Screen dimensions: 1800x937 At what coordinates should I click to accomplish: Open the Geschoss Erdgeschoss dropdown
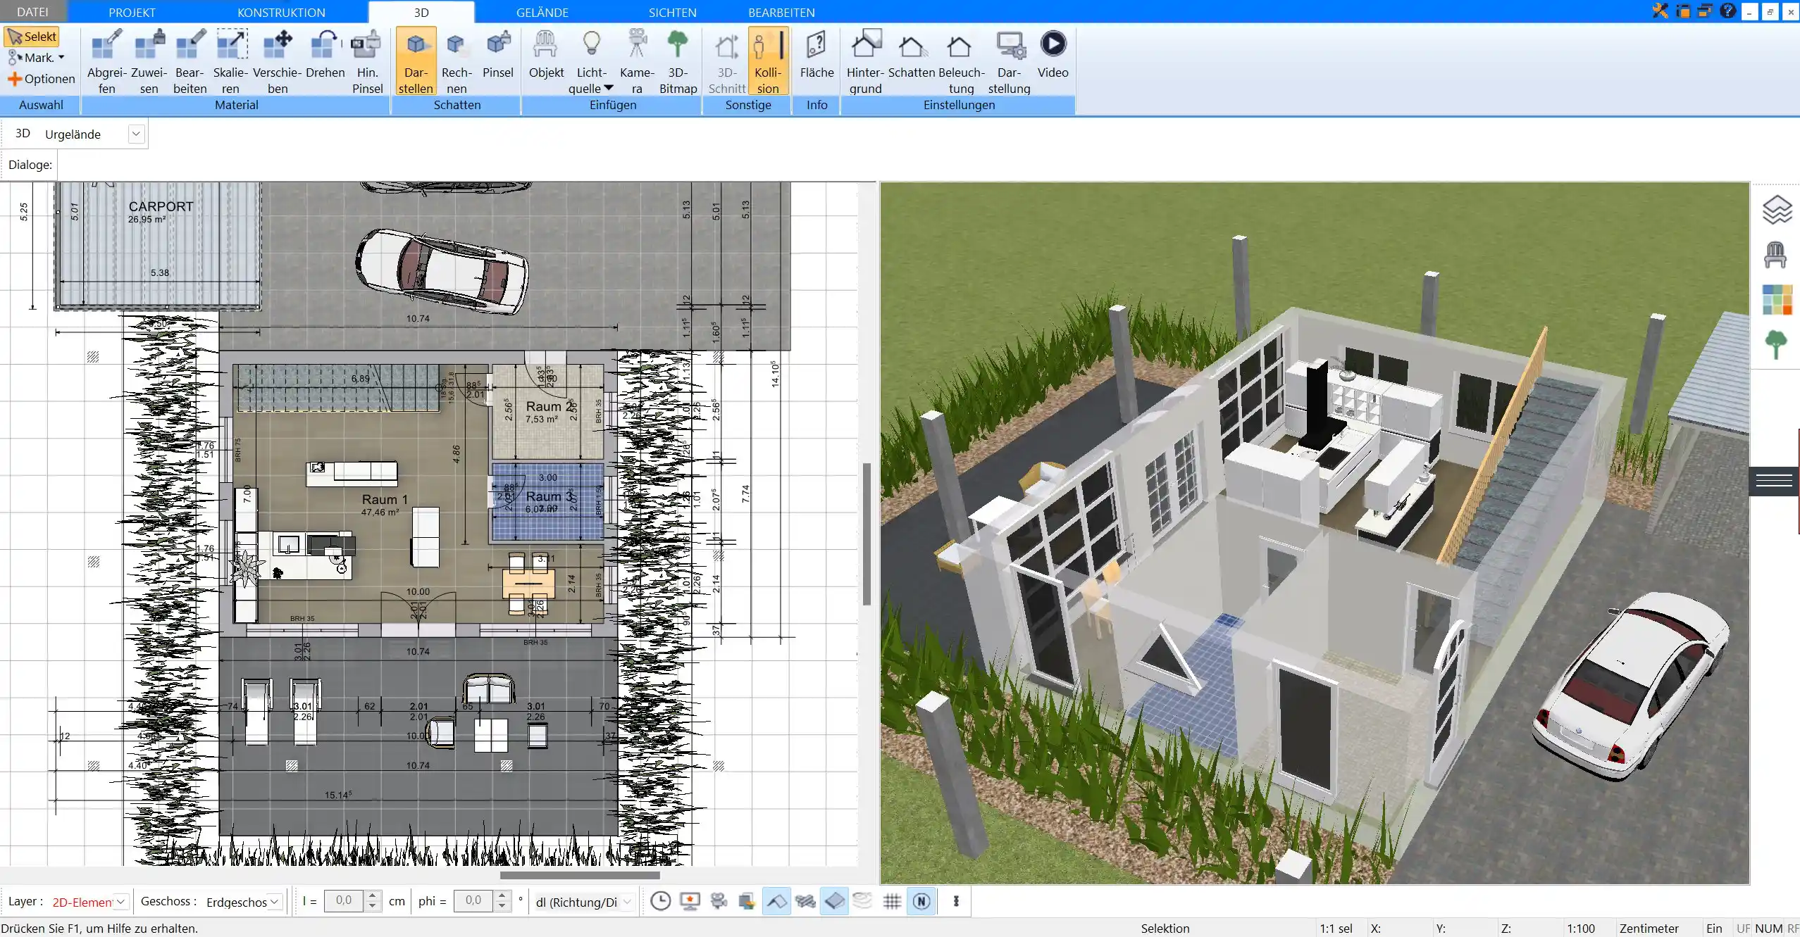pyautogui.click(x=275, y=901)
